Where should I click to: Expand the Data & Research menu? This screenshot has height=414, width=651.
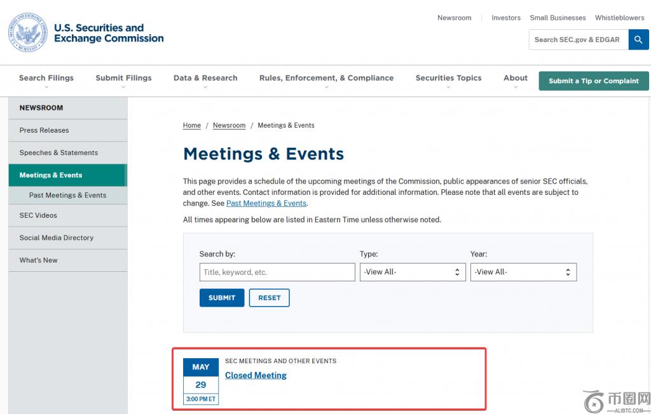click(x=205, y=78)
